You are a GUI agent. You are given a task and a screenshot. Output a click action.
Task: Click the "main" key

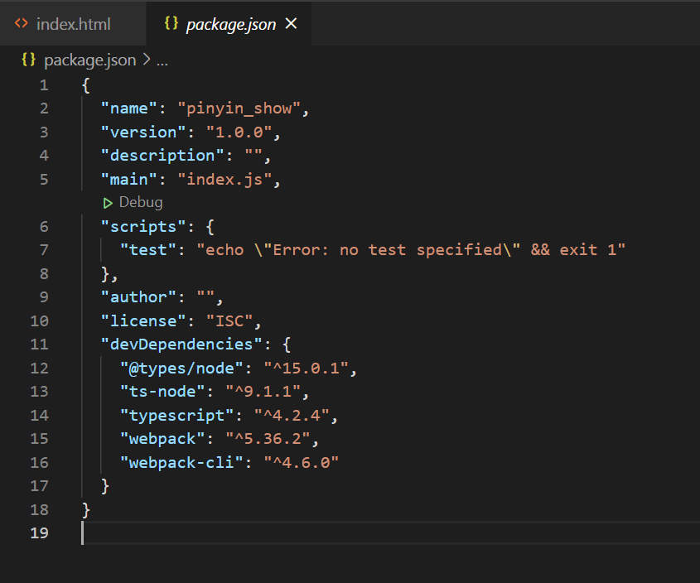129,180
